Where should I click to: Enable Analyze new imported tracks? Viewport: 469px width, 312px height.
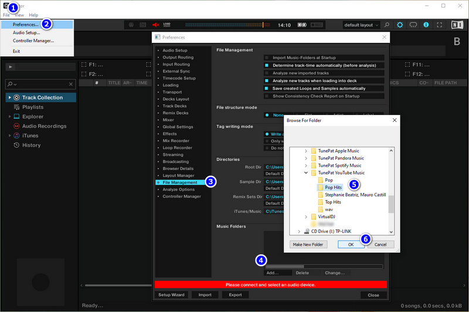pyautogui.click(x=267, y=73)
